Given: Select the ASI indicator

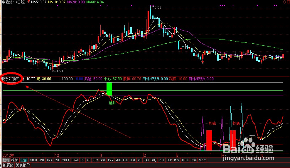Looking at the screenshot, I should pyautogui.click(x=103, y=160).
